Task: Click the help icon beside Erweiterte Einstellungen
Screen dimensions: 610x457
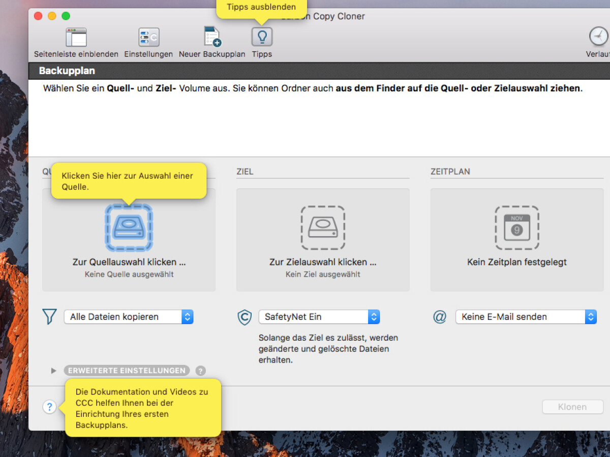Action: pyautogui.click(x=200, y=371)
